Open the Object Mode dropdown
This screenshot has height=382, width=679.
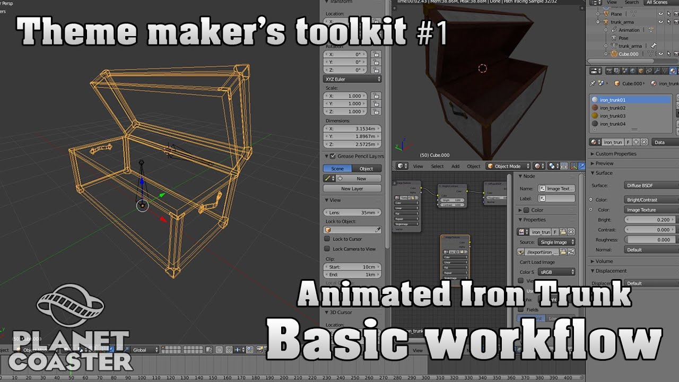coord(508,166)
